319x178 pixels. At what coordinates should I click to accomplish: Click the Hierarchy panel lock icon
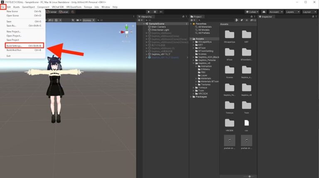pos(183,17)
